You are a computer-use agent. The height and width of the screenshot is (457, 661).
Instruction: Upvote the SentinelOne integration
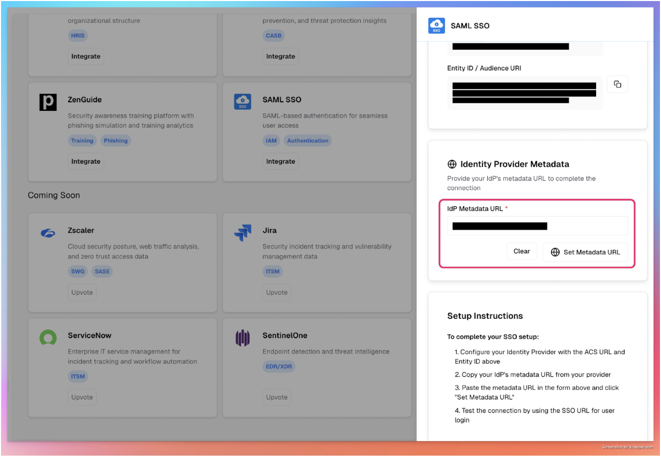277,397
